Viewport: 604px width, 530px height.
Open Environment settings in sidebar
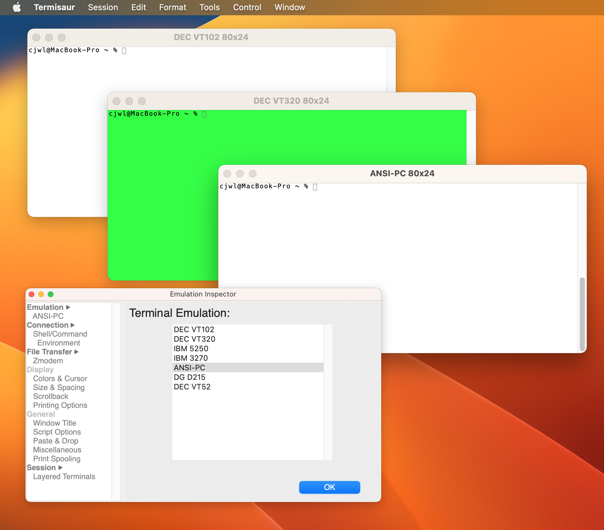pyautogui.click(x=59, y=343)
